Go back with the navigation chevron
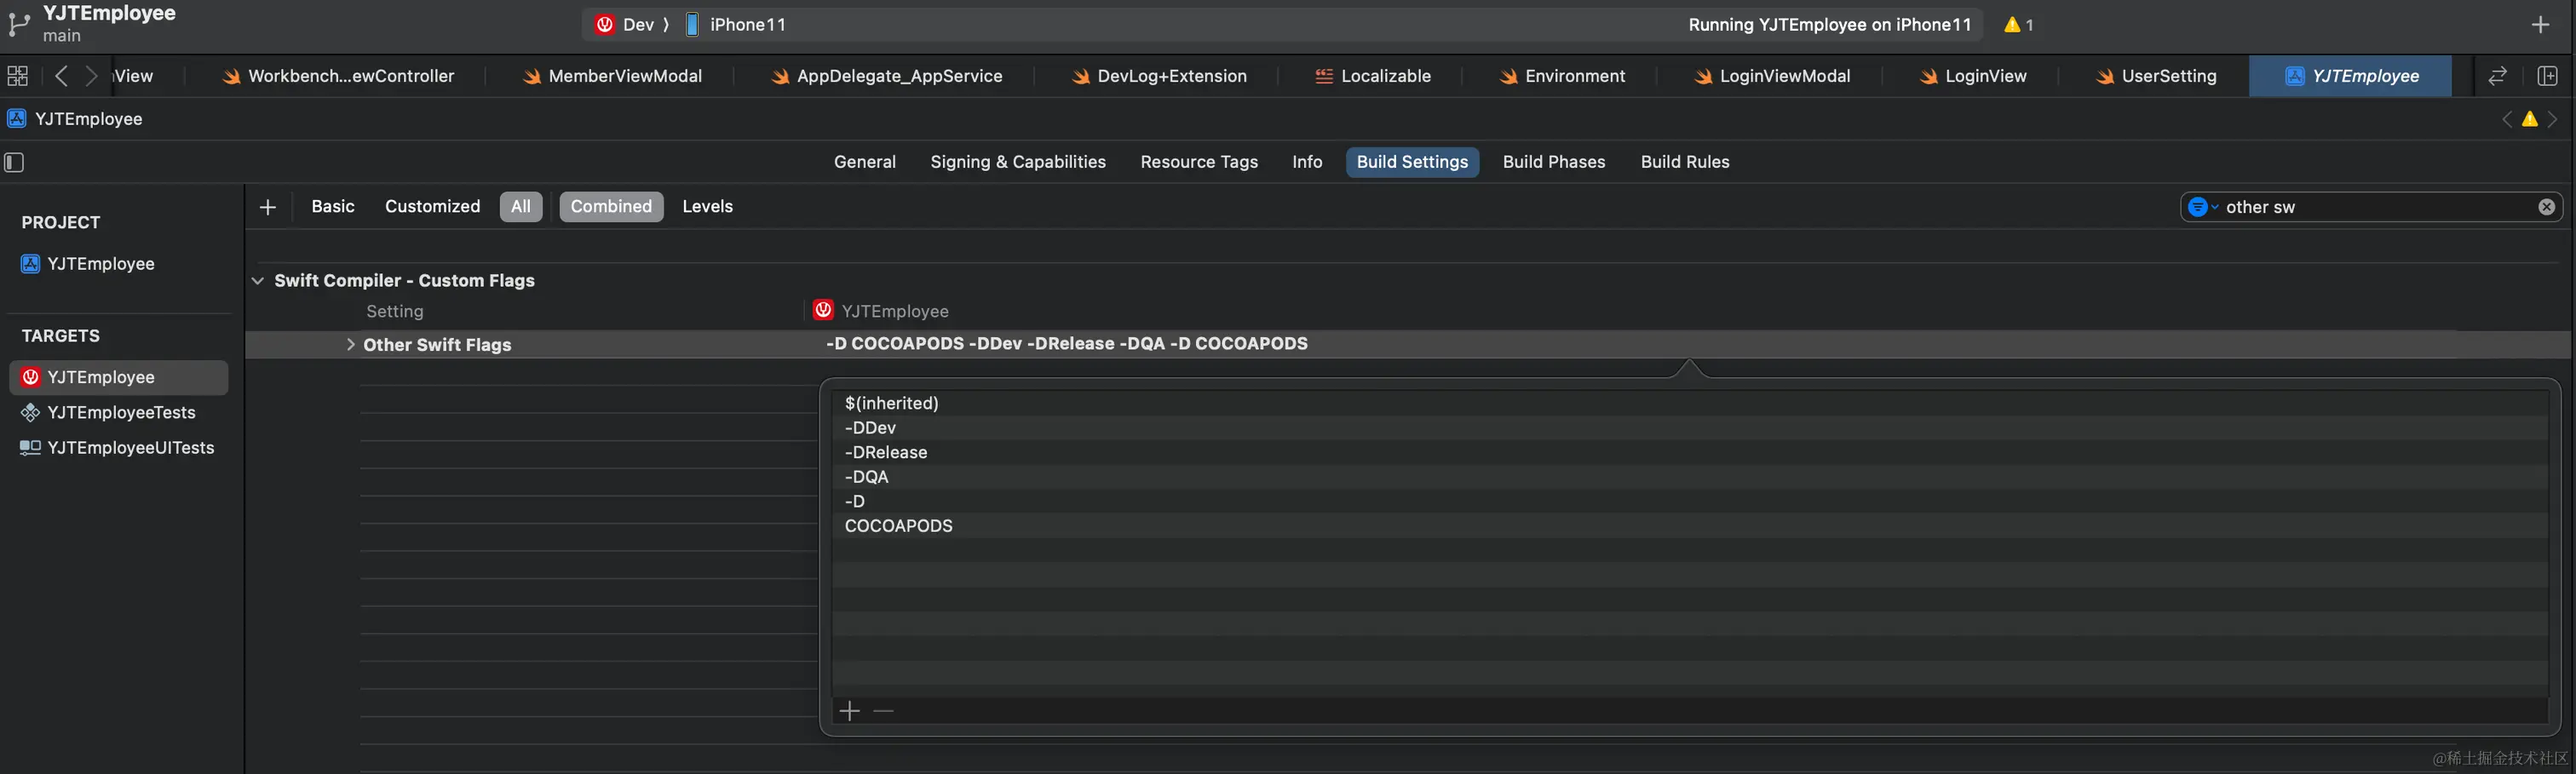 (61, 76)
